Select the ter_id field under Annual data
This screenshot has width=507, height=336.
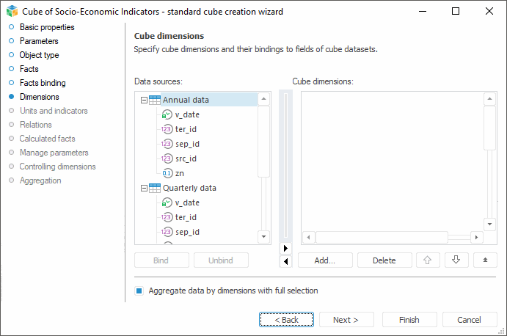tap(186, 129)
